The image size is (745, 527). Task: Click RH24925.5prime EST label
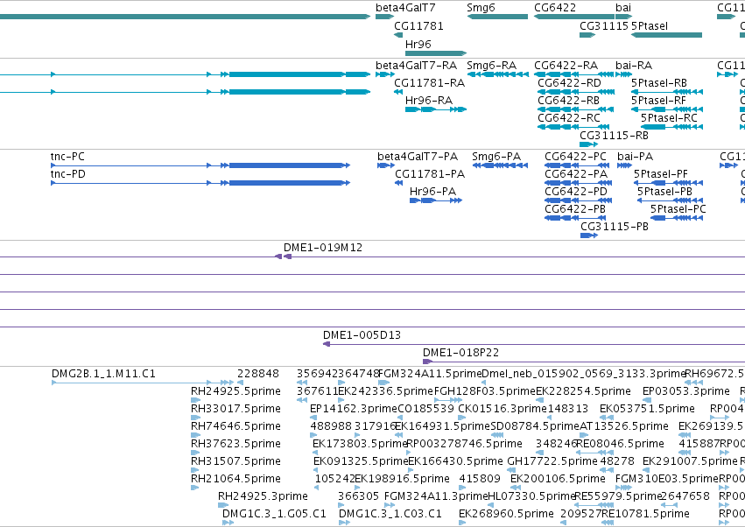click(x=235, y=391)
